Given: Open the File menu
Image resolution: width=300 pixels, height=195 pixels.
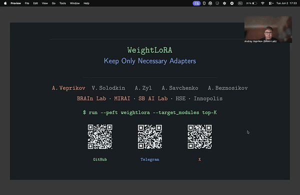Looking at the screenshot, I should tap(27, 3).
